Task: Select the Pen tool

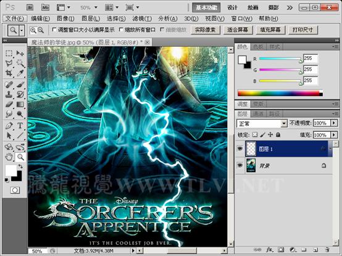Action: [9, 126]
